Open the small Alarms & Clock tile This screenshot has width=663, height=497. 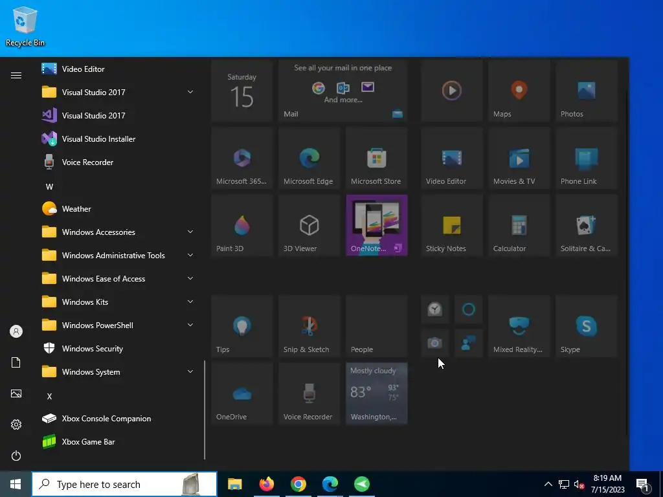tap(434, 309)
